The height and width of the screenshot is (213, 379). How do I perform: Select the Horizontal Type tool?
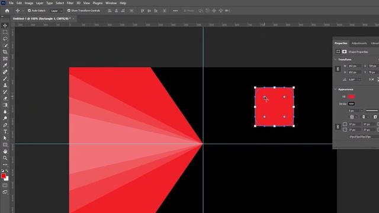[5, 131]
